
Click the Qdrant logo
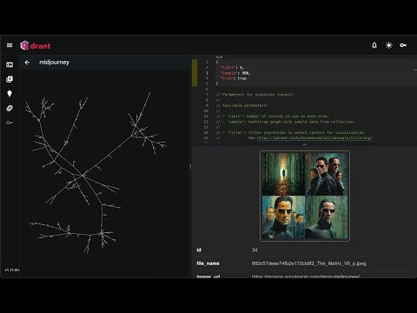(36, 45)
